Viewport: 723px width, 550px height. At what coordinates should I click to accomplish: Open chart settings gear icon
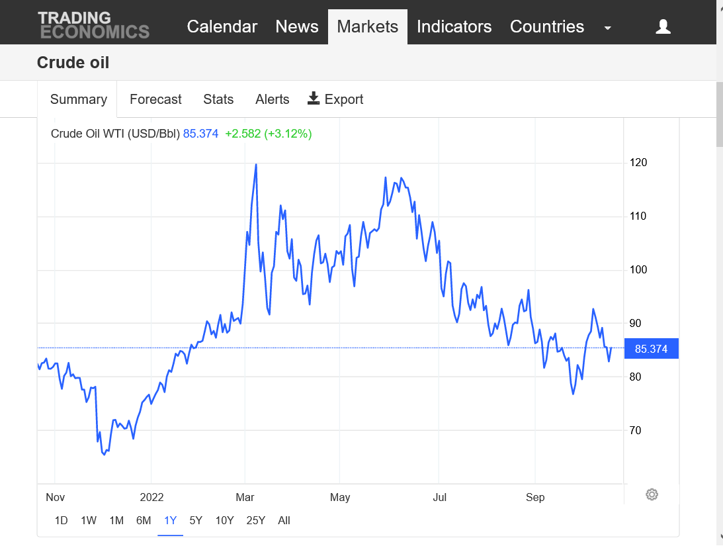click(652, 494)
